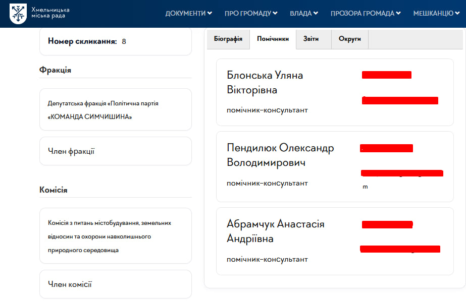Open the Хмельницька міська рада home link
Image resolution: width=466 pixels, height=301 pixels.
coord(50,13)
